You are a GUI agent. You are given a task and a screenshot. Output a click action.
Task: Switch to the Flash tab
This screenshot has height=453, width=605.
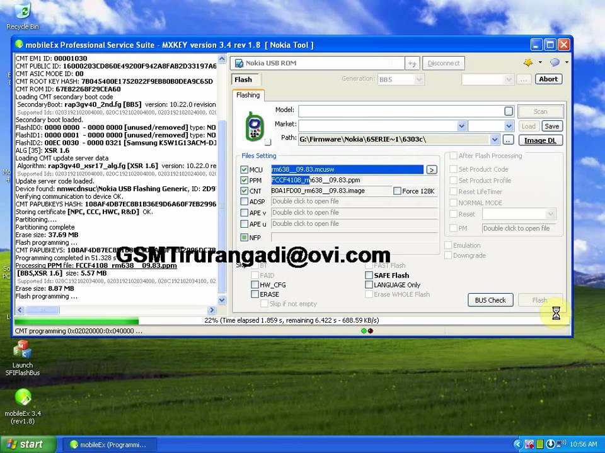coord(245,80)
